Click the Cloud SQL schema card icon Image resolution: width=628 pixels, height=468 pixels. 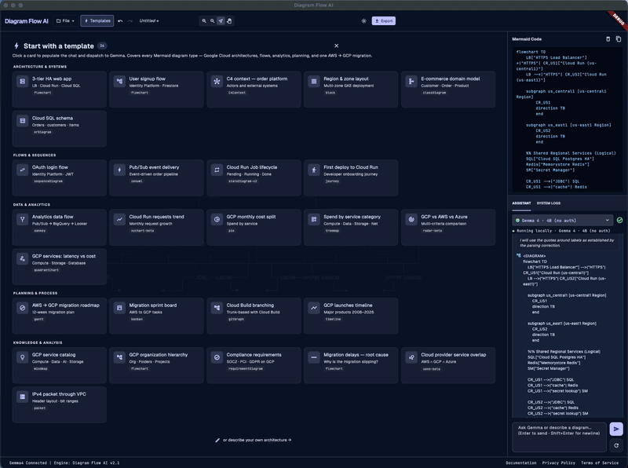23,121
